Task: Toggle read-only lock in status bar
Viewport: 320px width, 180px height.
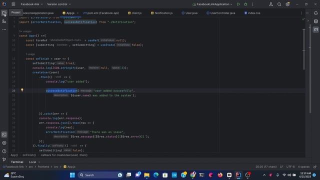Action: click(x=315, y=166)
